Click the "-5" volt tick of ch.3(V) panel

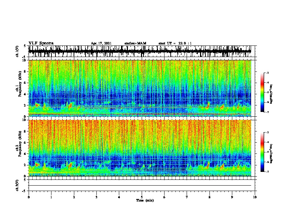[x=25, y=191]
